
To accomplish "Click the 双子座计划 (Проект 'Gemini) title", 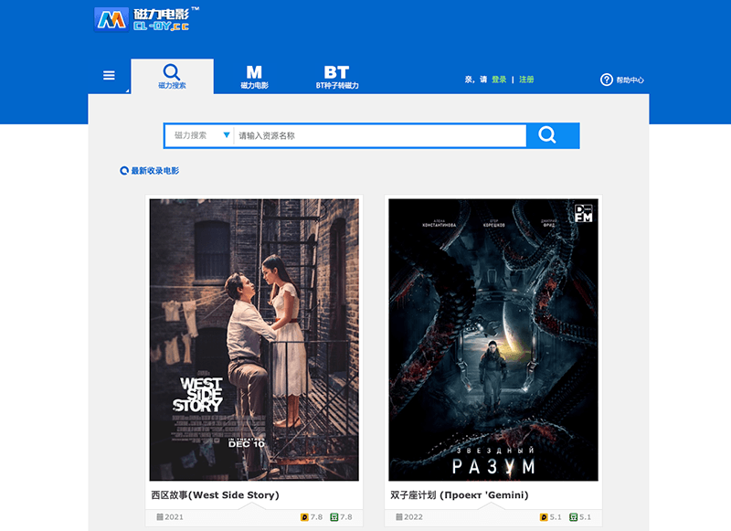I will click(x=460, y=495).
